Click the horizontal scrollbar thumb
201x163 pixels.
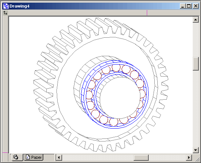[x=141, y=157]
